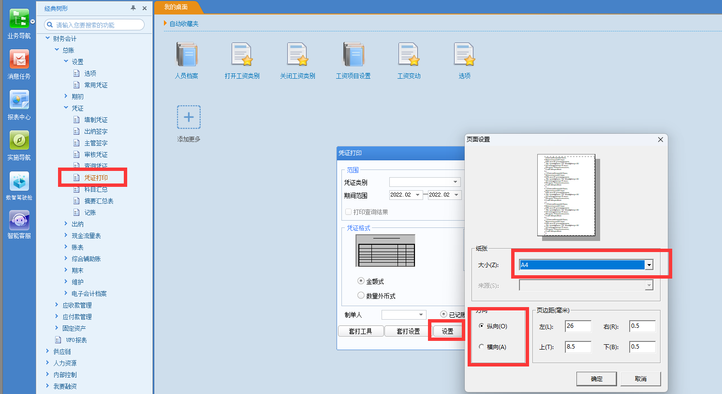Open the paper size 大小 dropdown
This screenshot has height=394, width=722.
649,265
